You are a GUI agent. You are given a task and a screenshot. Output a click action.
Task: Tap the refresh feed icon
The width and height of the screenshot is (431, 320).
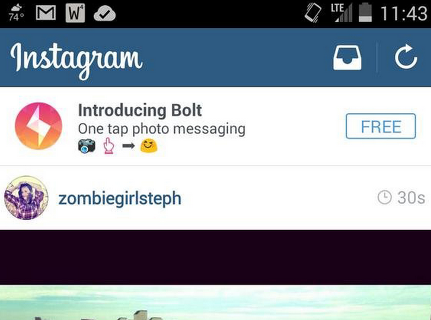(x=406, y=57)
